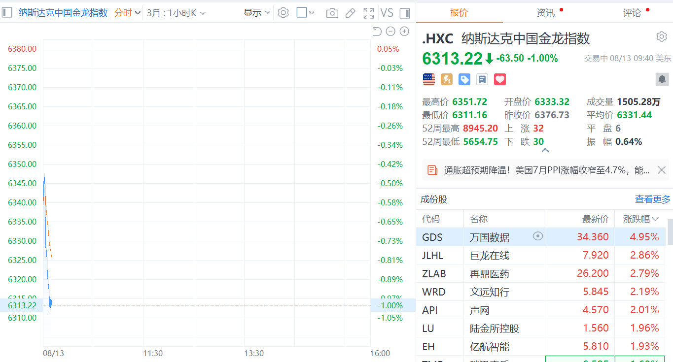Click the 昨收价 6376.73 value

[x=552, y=115]
